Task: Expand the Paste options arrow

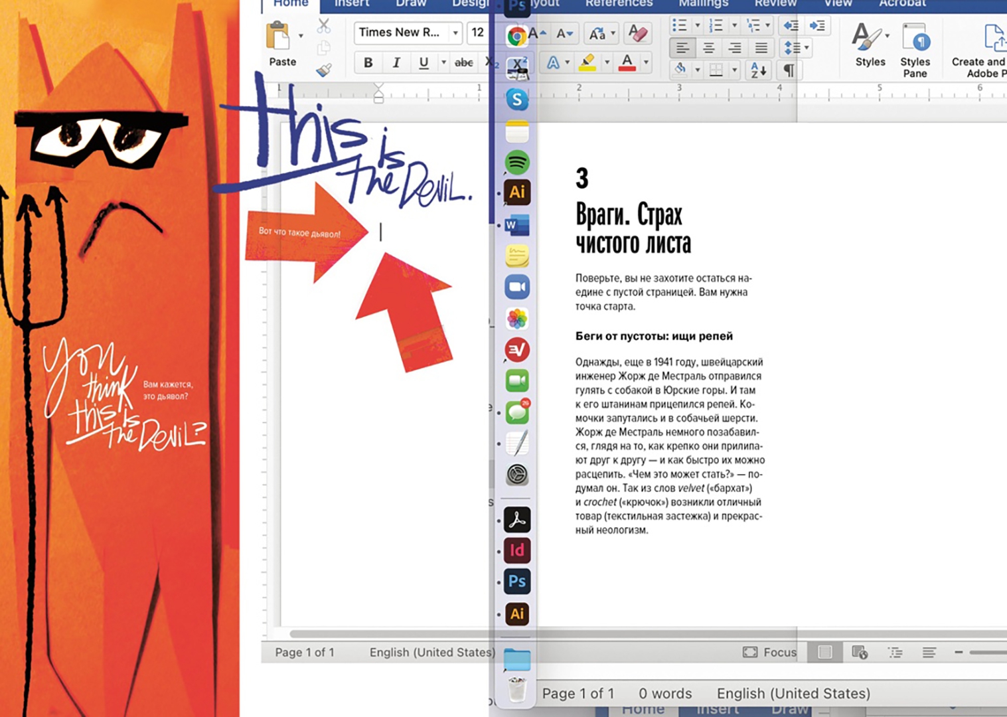Action: tap(301, 35)
